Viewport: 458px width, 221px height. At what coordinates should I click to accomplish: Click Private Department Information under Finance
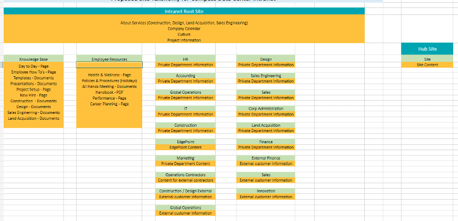tap(266, 148)
